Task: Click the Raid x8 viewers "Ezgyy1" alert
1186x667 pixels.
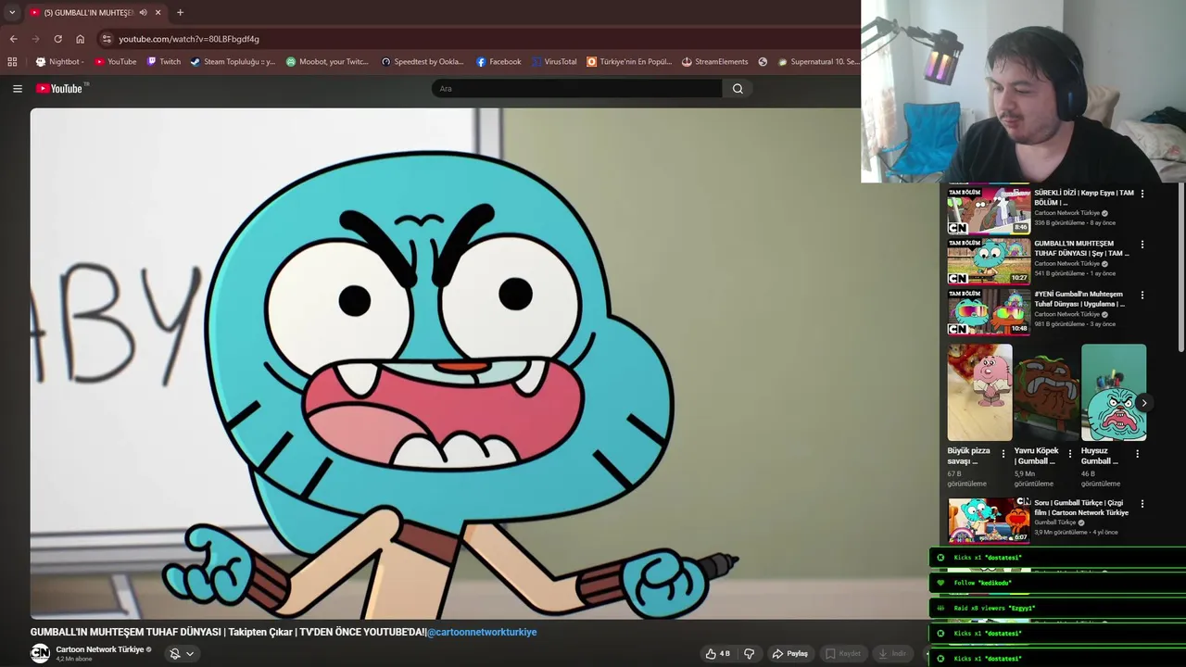Action: 1057,608
